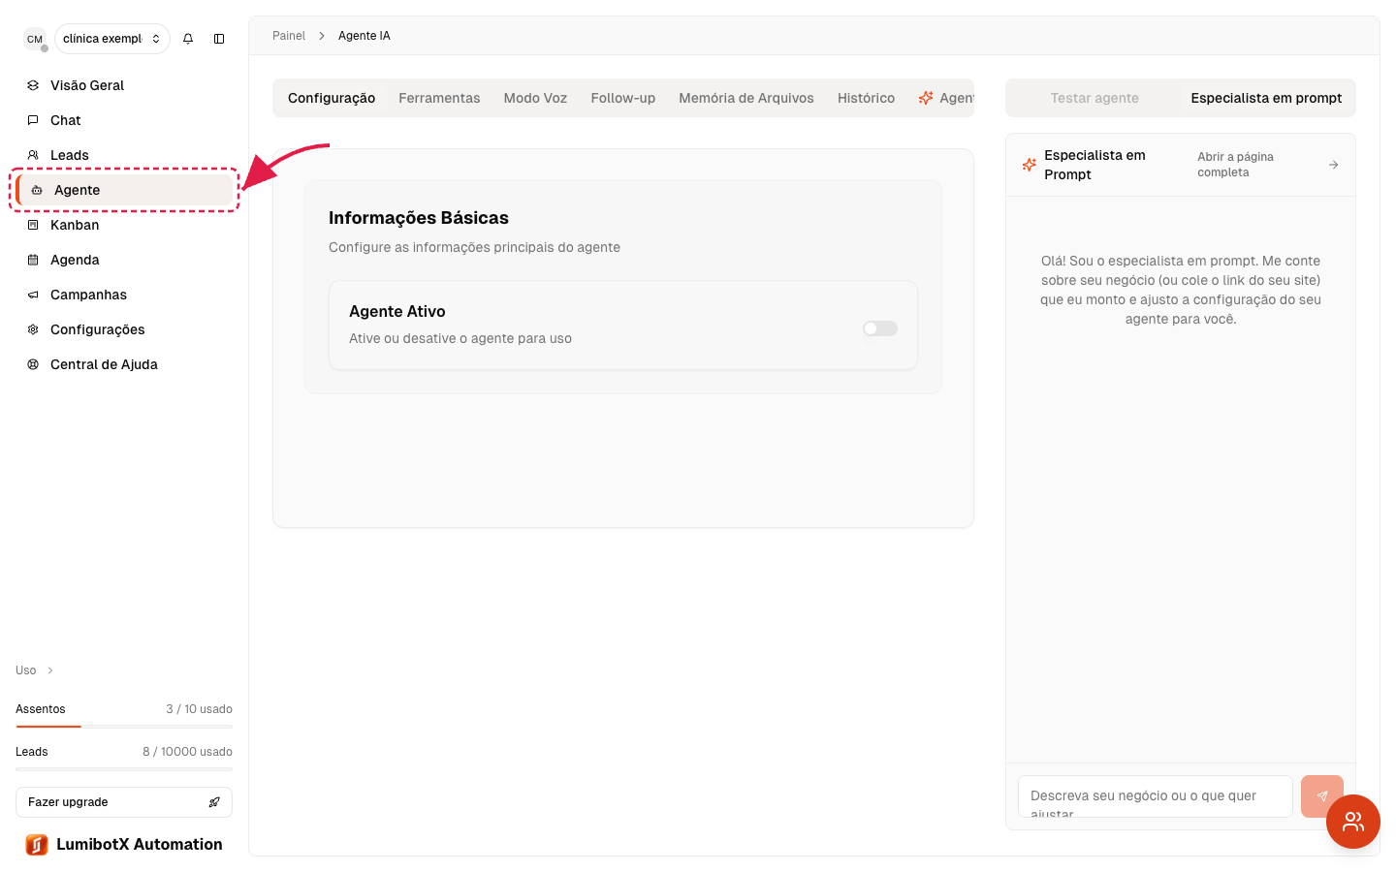Click the Agente IA breadcrumb text
1396x872 pixels.
point(365,36)
